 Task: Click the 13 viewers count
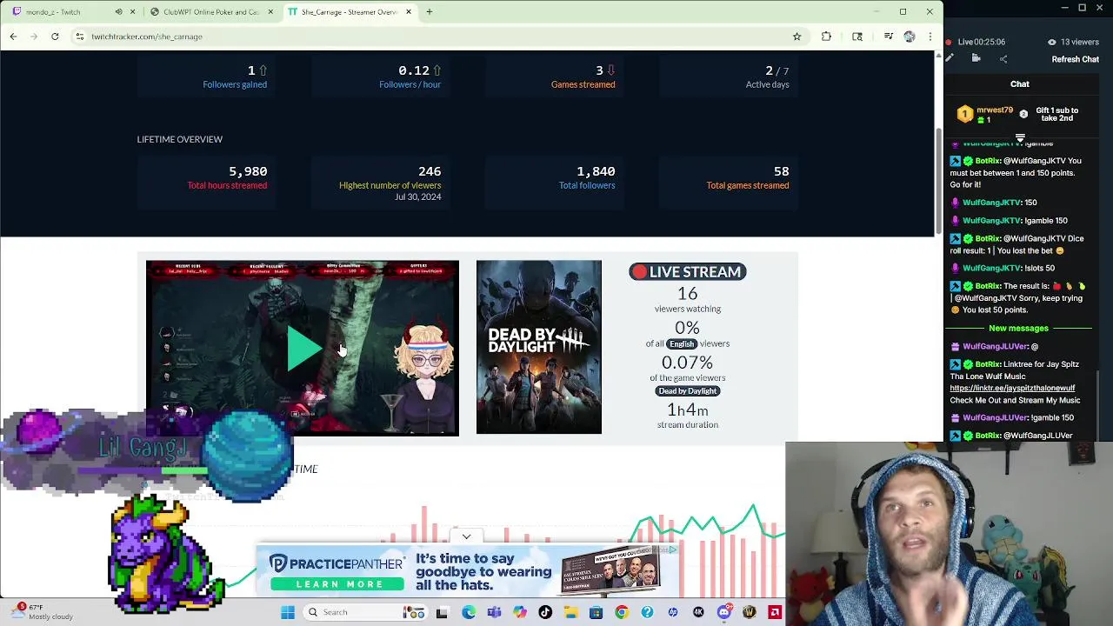(1073, 42)
